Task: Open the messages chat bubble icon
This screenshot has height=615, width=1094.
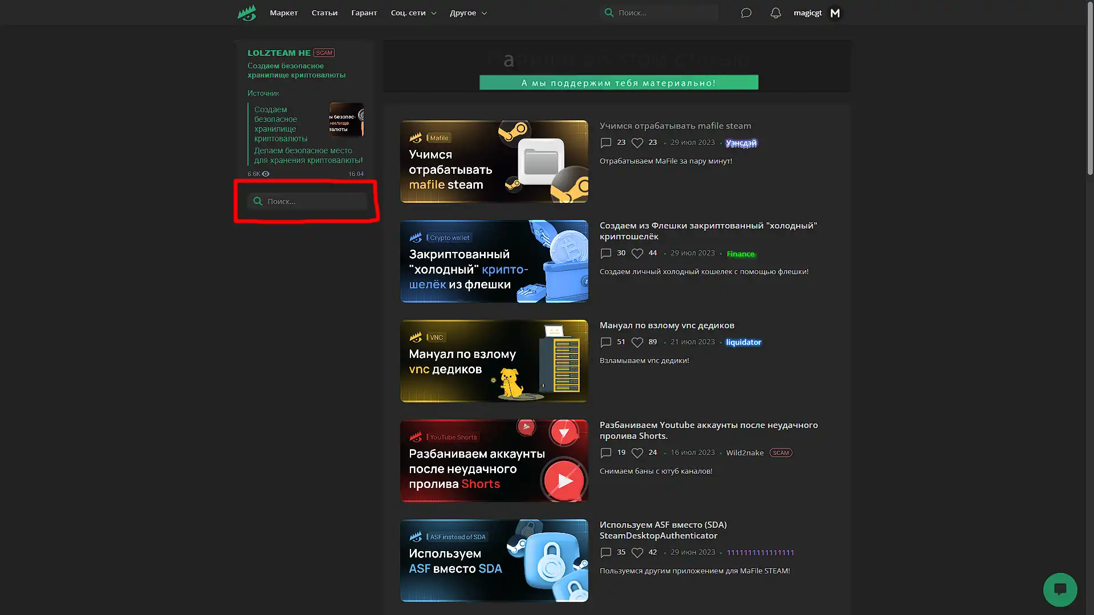Action: (x=746, y=13)
